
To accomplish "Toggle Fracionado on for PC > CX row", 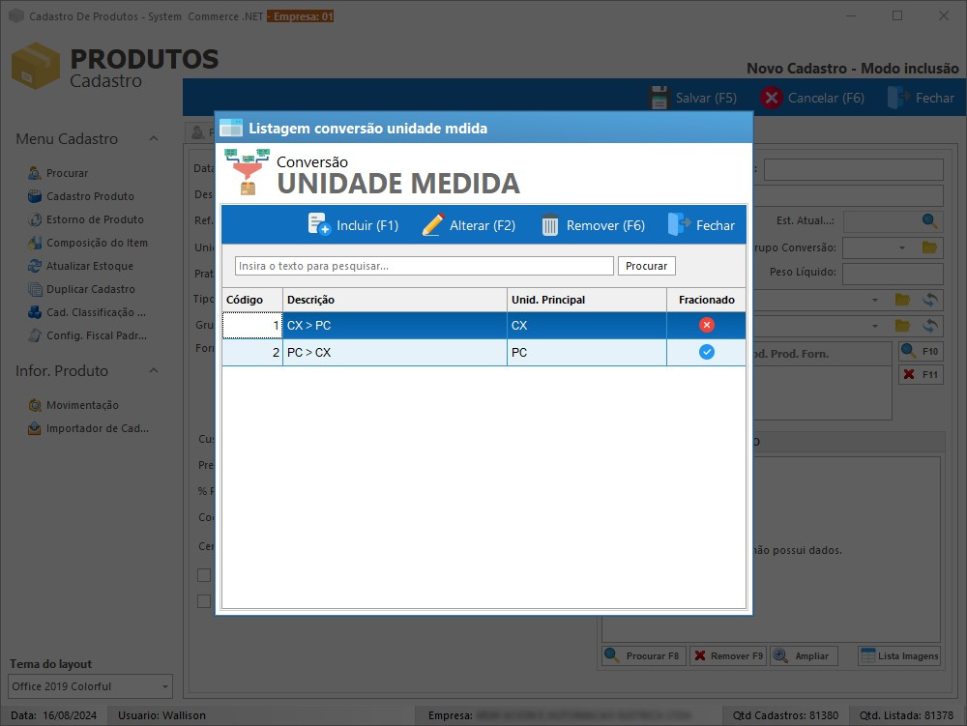I will pos(706,352).
